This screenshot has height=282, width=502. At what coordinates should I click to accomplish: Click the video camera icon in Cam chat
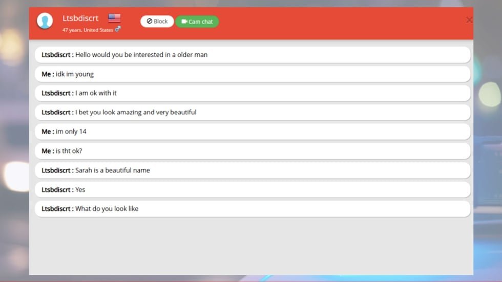(x=184, y=21)
